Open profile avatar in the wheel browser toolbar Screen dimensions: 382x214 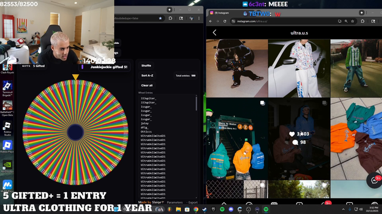tap(192, 18)
